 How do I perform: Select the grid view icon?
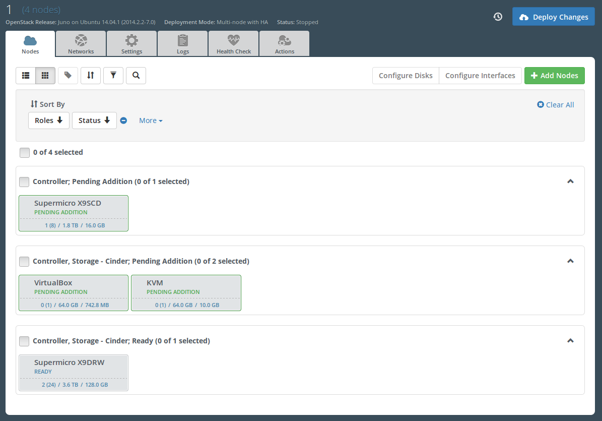click(45, 76)
